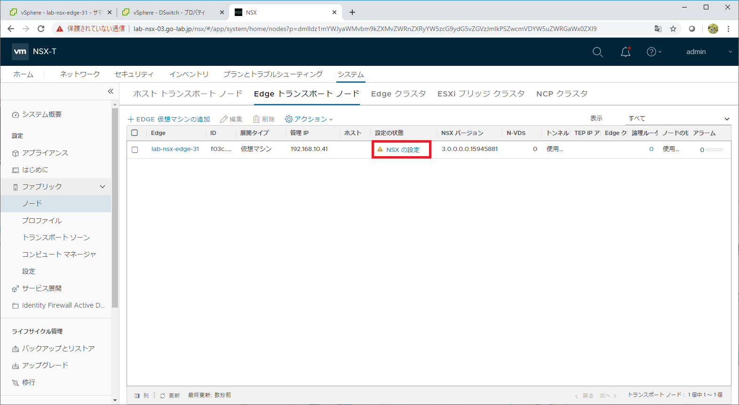
Task: Open the ESXi ブリッジ クラスタ tab
Action: 481,94
